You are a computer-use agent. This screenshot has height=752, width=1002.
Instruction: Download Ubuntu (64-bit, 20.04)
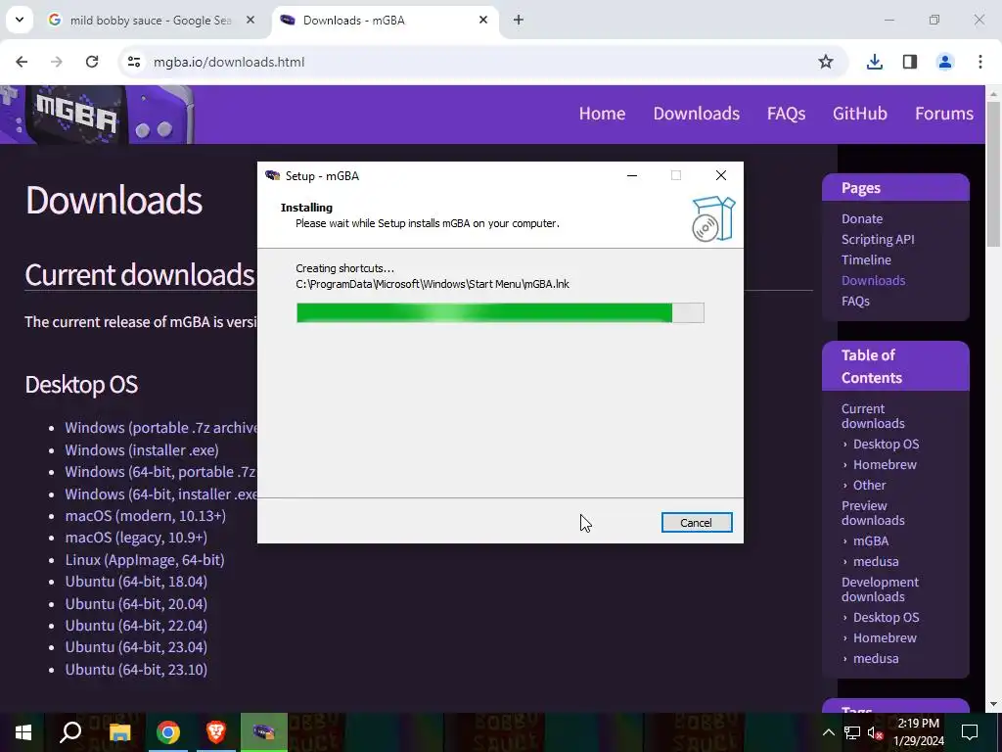[136, 603]
